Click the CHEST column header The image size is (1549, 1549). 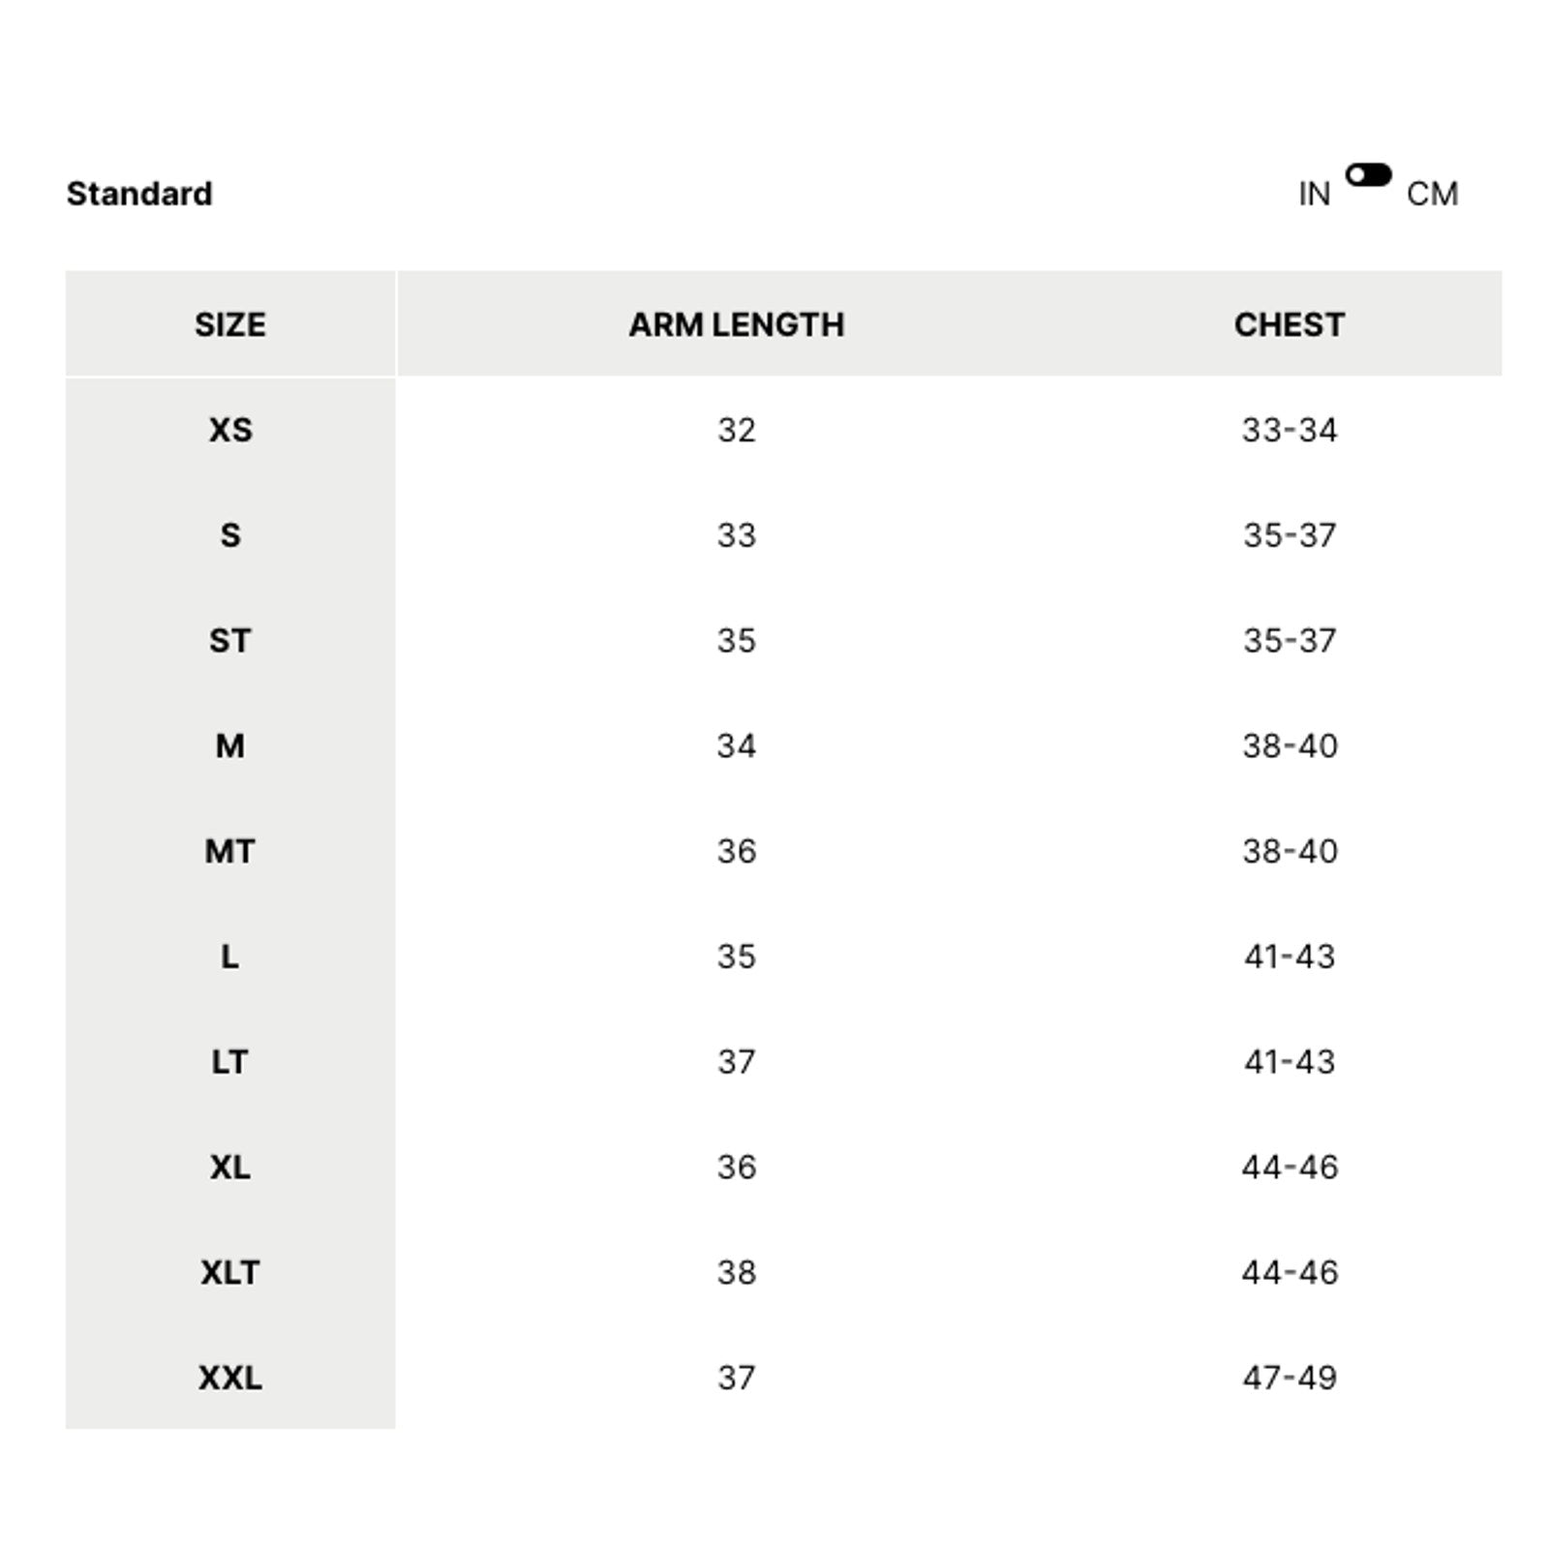1289,324
